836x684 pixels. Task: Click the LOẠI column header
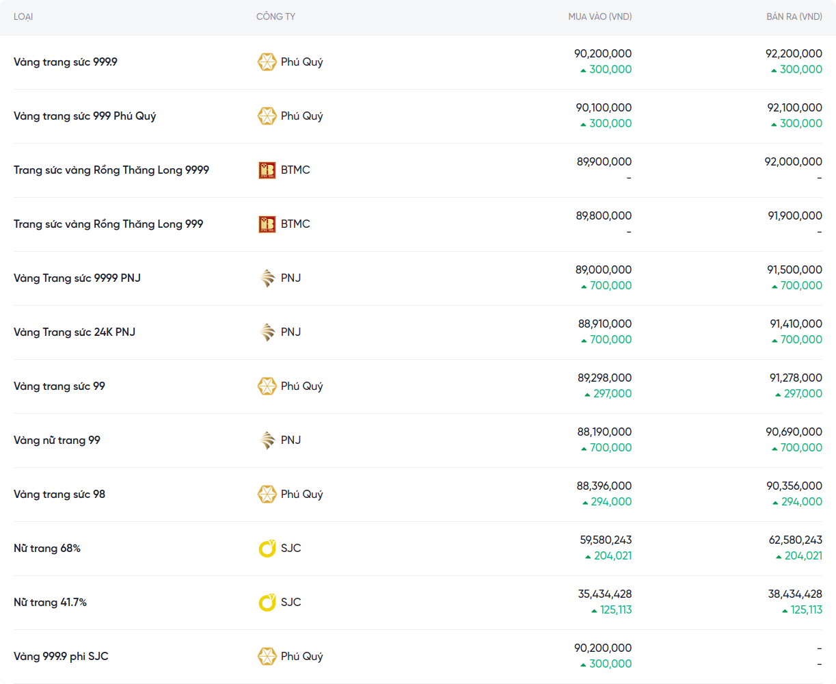[23, 16]
